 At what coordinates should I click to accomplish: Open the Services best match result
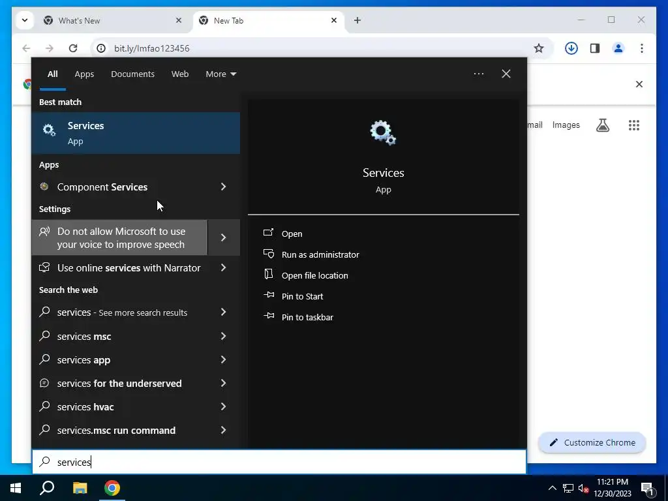coord(136,133)
